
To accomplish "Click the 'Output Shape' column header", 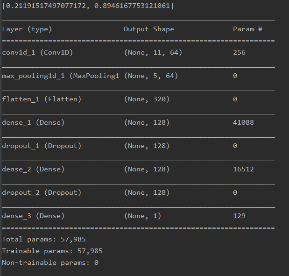I will click(148, 29).
